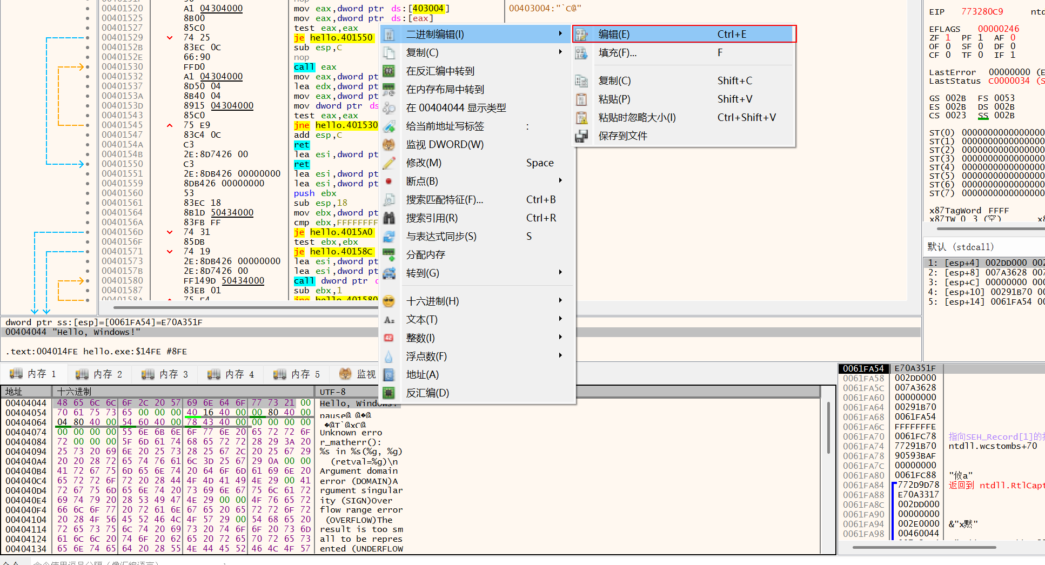
Task: Open the 内存 5 dump tab
Action: (297, 374)
